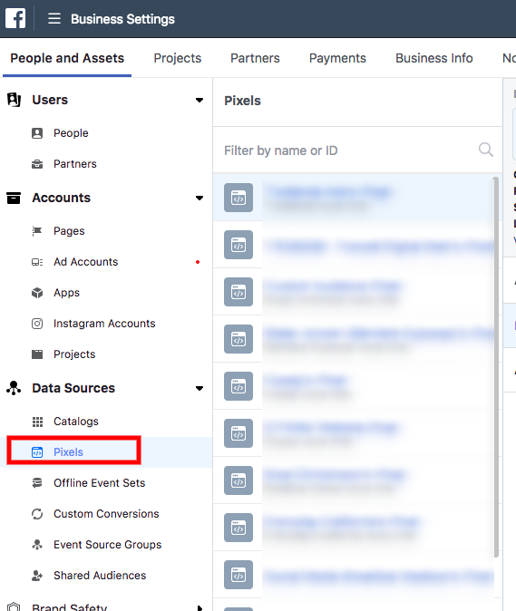This screenshot has height=611, width=516.
Task: Switch to the People and Assets tab
Action: (67, 58)
